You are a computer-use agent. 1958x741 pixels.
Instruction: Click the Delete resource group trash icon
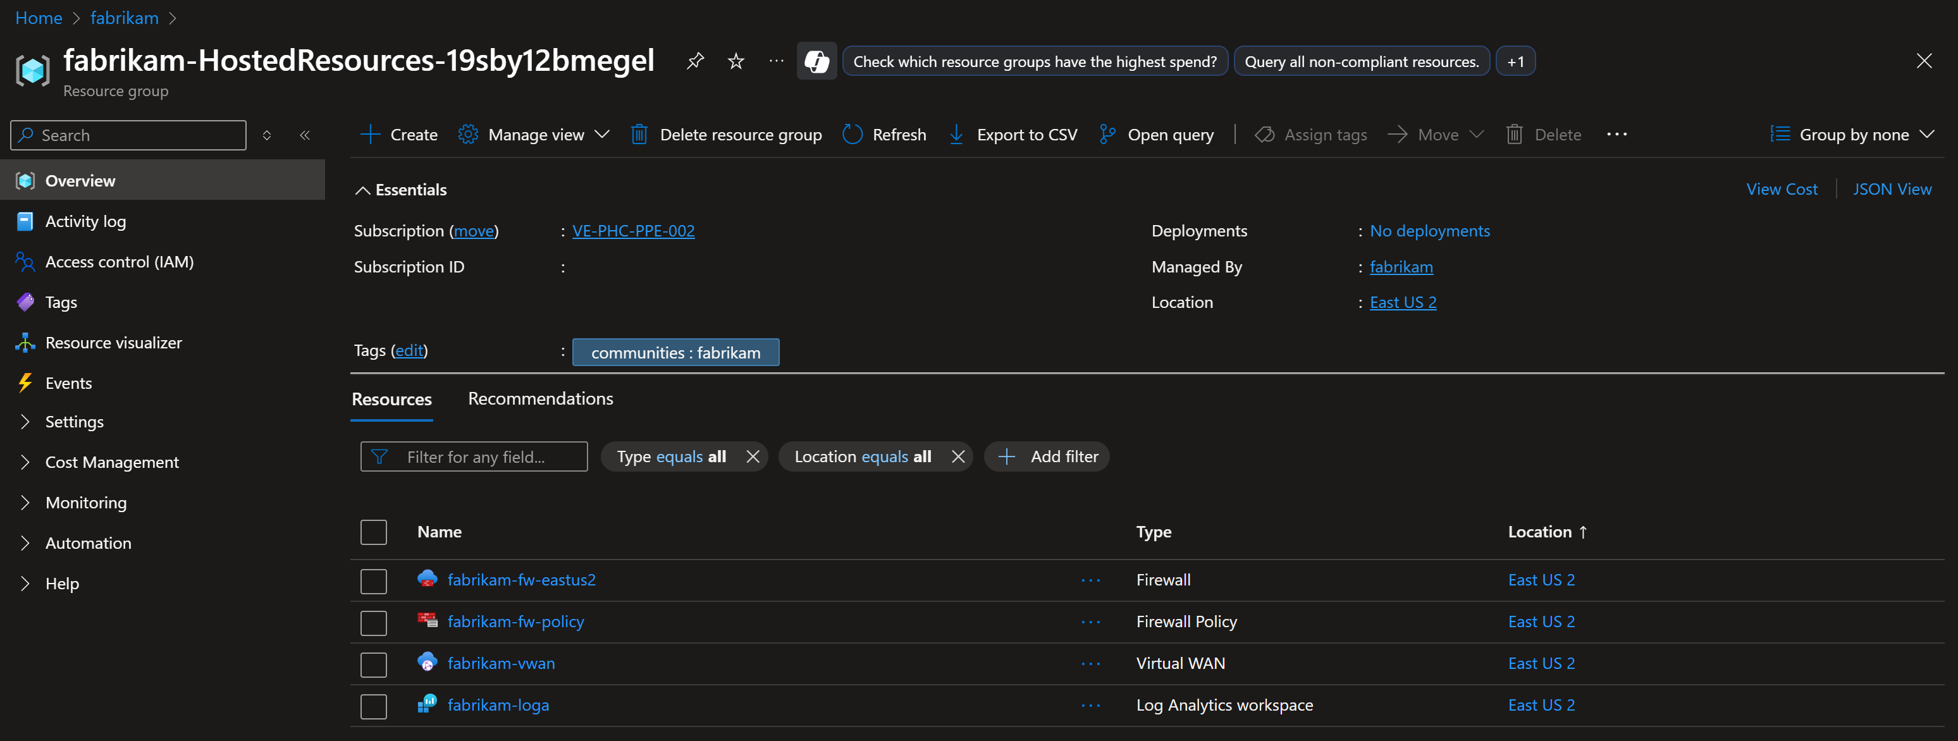click(x=639, y=135)
